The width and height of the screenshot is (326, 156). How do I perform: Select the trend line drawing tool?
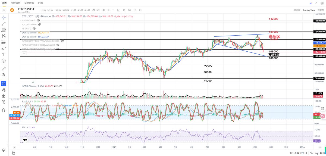point(4,24)
